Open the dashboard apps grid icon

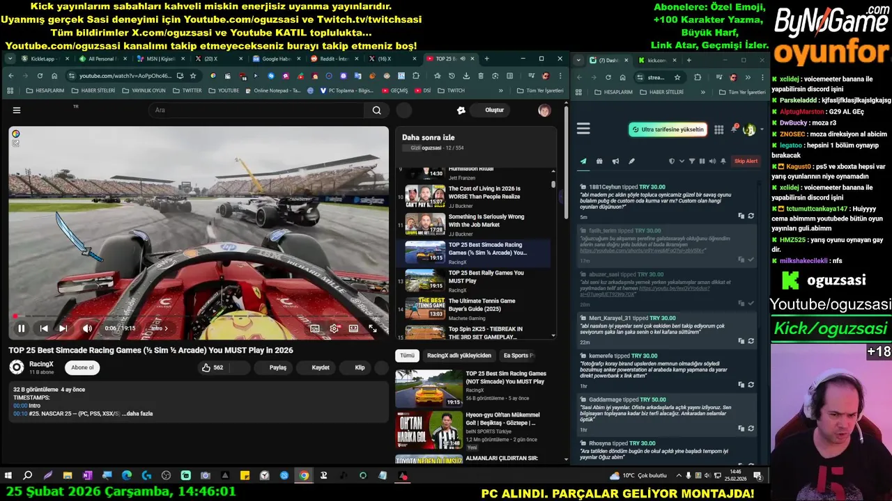tap(718, 129)
